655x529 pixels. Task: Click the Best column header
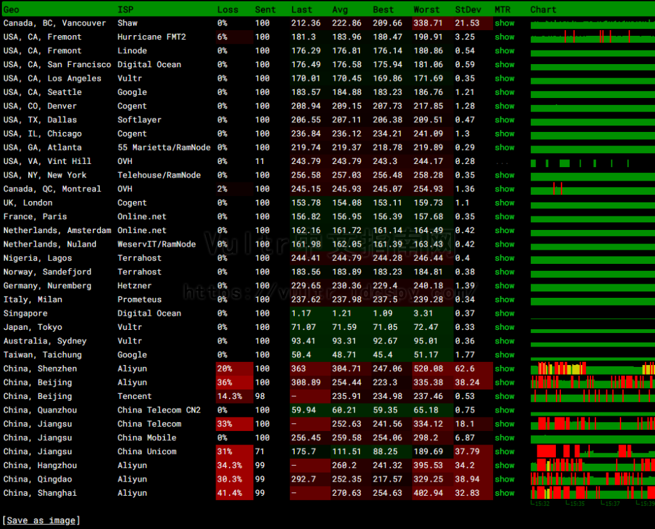click(x=383, y=10)
